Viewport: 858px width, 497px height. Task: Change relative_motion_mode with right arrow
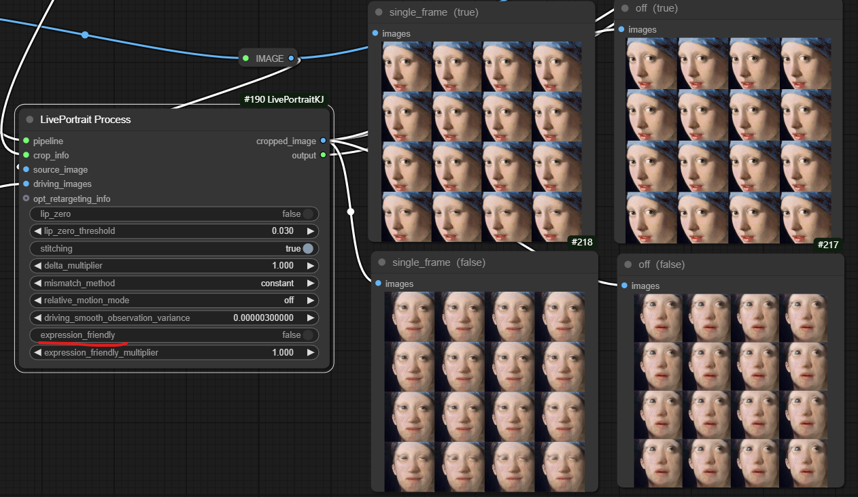tap(311, 301)
